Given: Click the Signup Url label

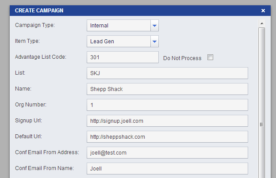Looking at the screenshot, I should 28,121.
